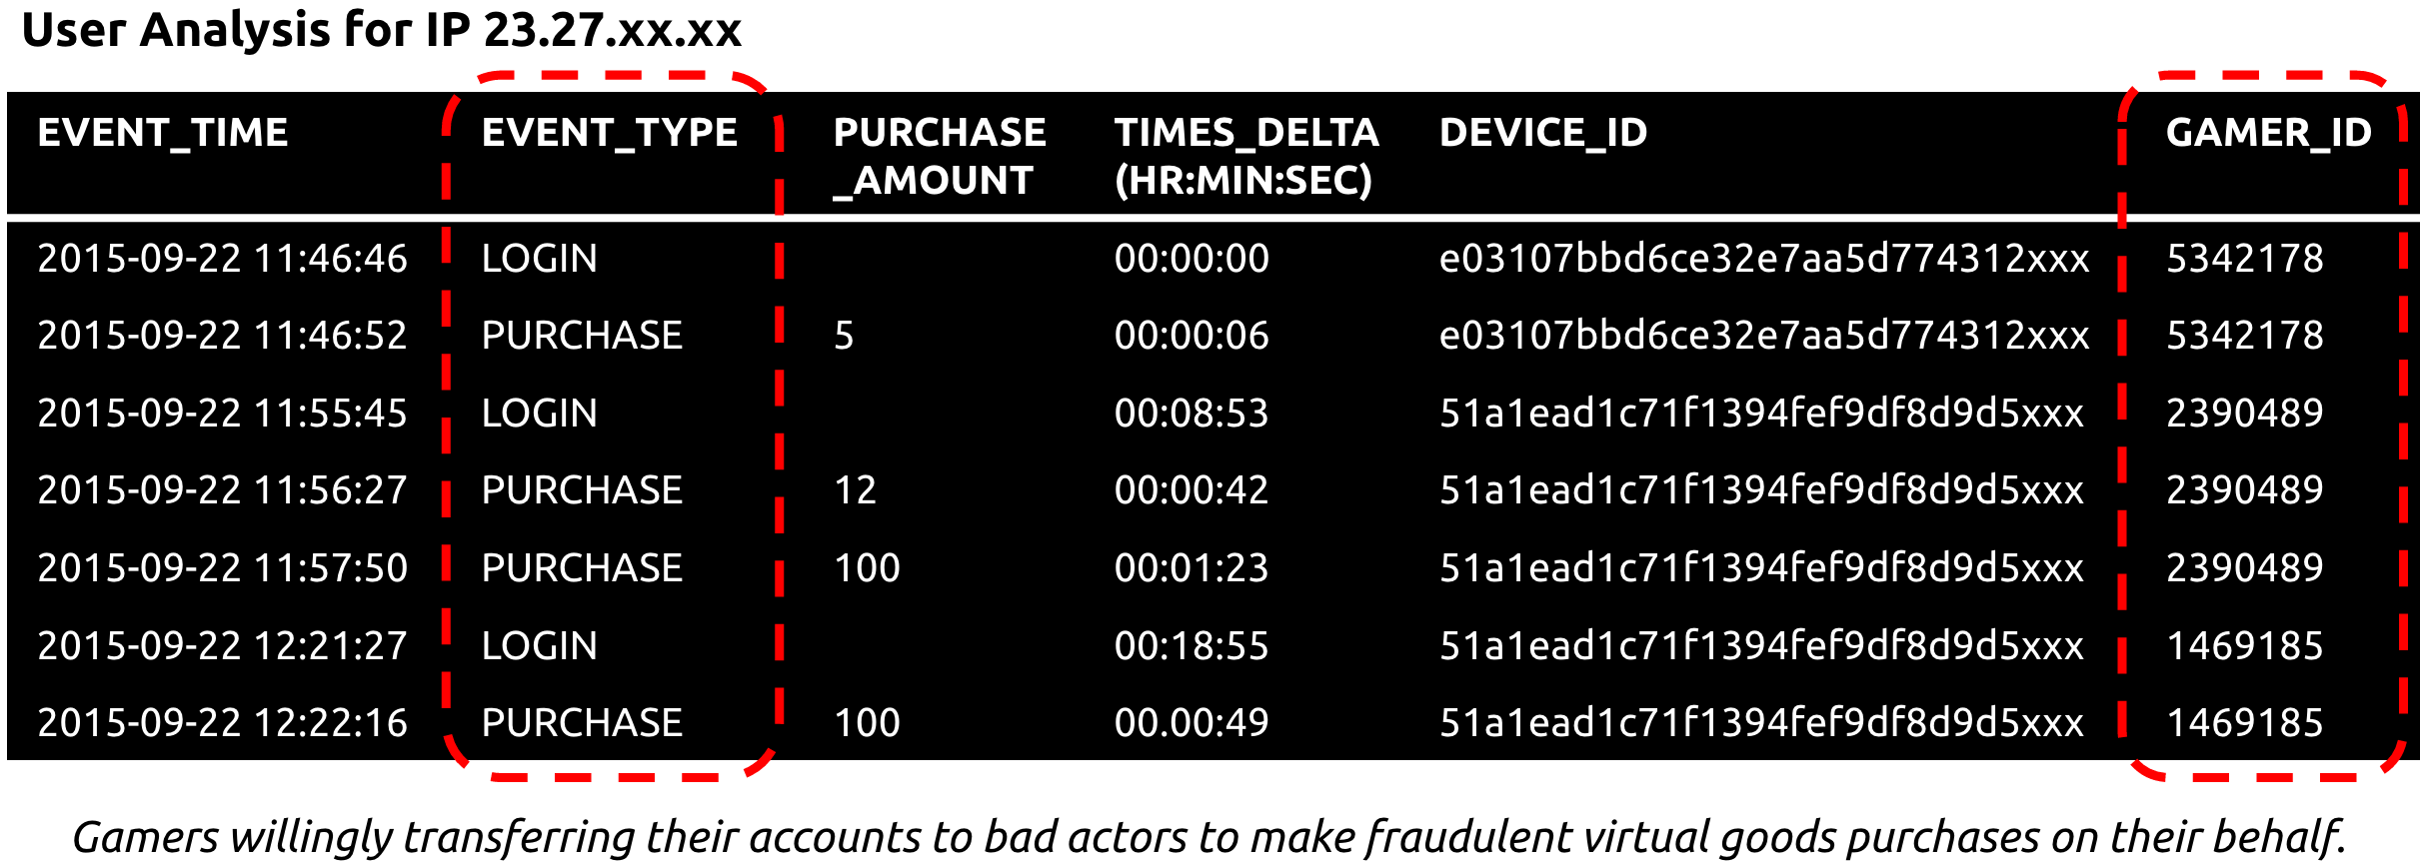Image resolution: width=2429 pixels, height=867 pixels.
Task: Click the TIMES_DELTA (HR:MIN:SEC) header
Action: [x=1246, y=157]
